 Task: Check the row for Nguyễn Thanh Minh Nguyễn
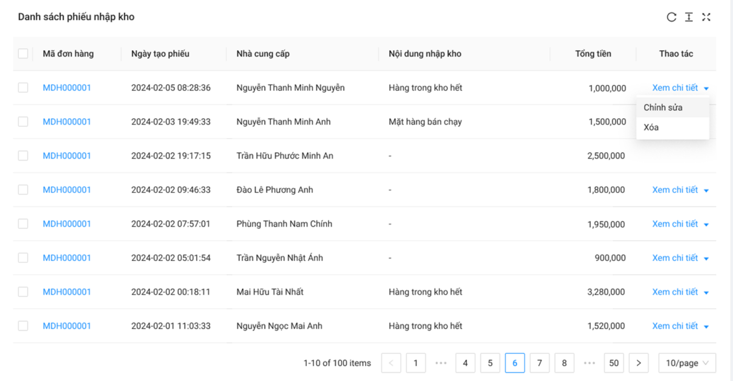click(23, 87)
